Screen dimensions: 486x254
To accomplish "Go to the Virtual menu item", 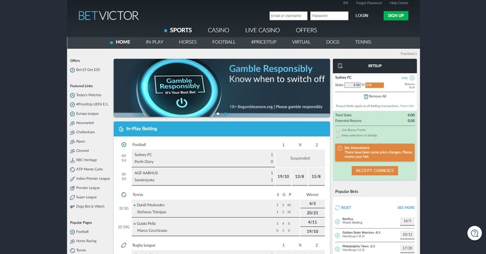I will coord(301,42).
